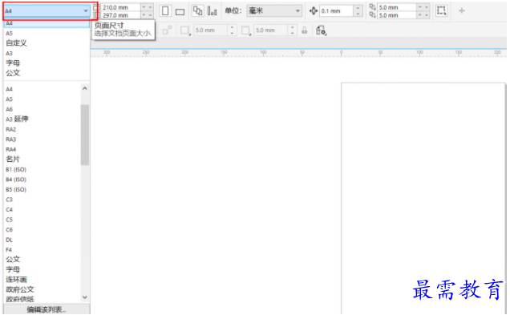Click page size list scroll up arrow
This screenshot has width=510, height=315.
pyautogui.click(x=85, y=88)
